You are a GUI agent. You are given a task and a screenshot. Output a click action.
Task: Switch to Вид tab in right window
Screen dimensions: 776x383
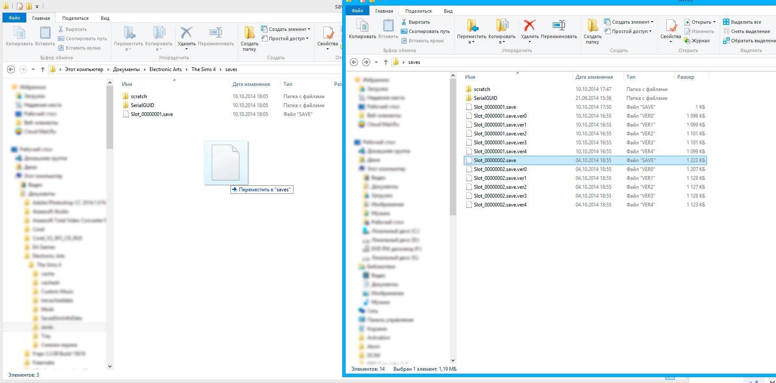click(x=448, y=11)
